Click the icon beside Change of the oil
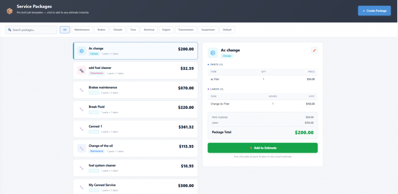The image size is (398, 194). (82, 148)
